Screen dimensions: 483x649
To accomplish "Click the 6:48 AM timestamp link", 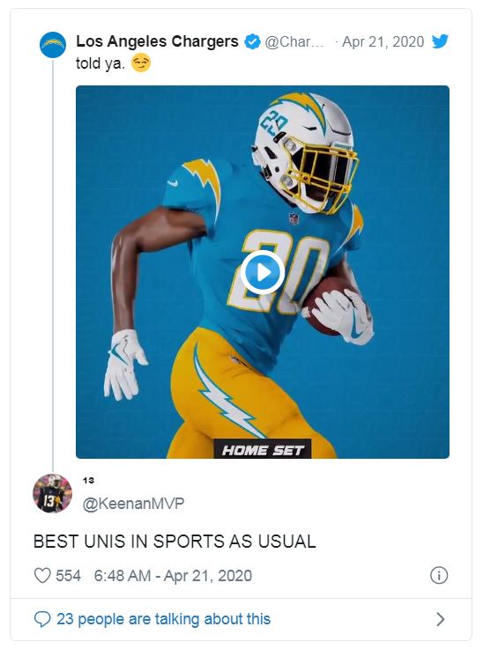I will 173,576.
